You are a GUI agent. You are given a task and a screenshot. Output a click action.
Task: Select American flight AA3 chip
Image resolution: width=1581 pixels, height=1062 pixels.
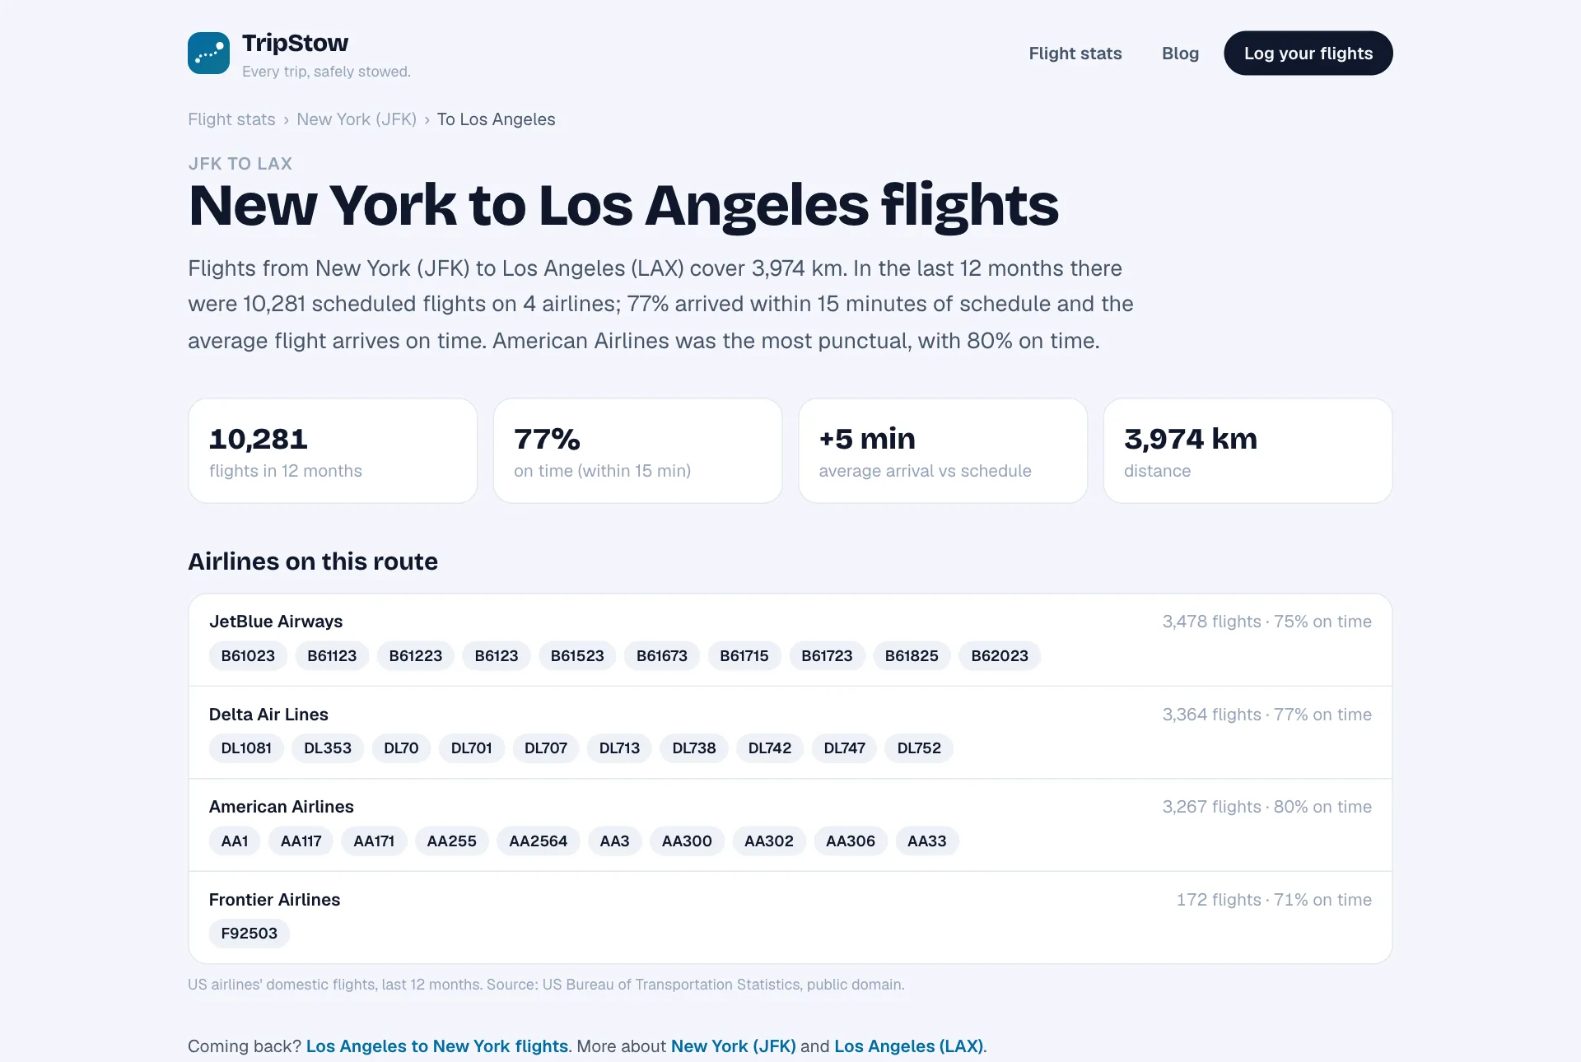pyautogui.click(x=614, y=841)
